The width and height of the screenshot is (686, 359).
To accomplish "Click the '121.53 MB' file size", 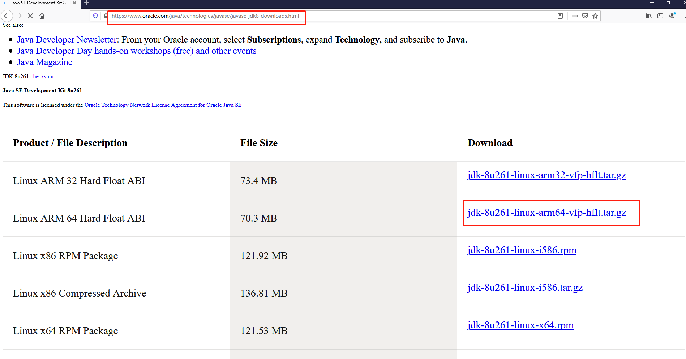I will point(264,331).
